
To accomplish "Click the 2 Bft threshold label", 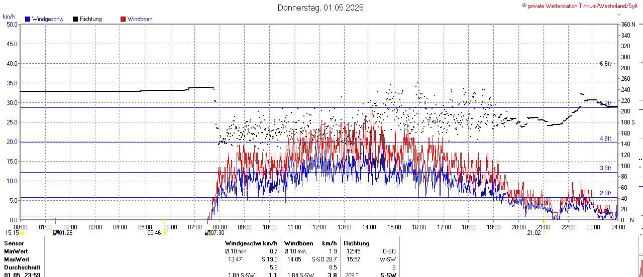I will [x=605, y=193].
